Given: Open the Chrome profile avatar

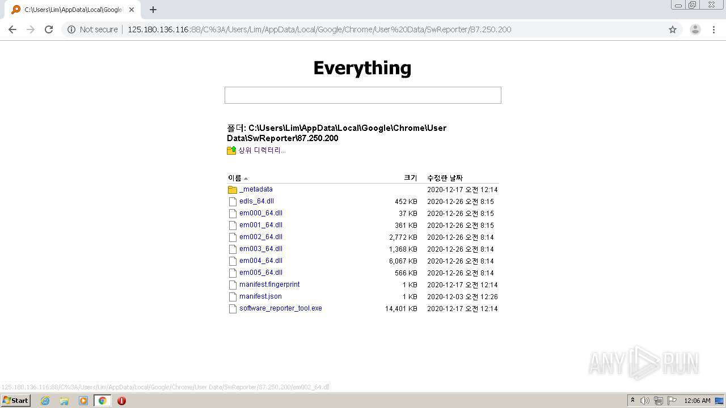Looking at the screenshot, I should pos(695,29).
